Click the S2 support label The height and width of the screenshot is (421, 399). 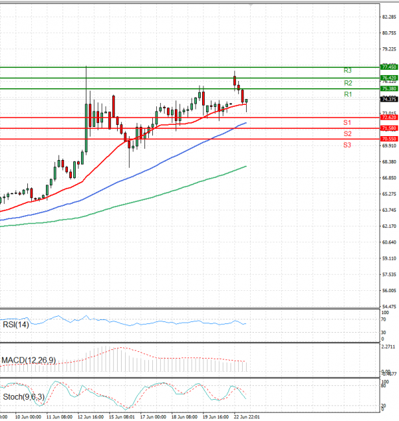pyautogui.click(x=347, y=134)
